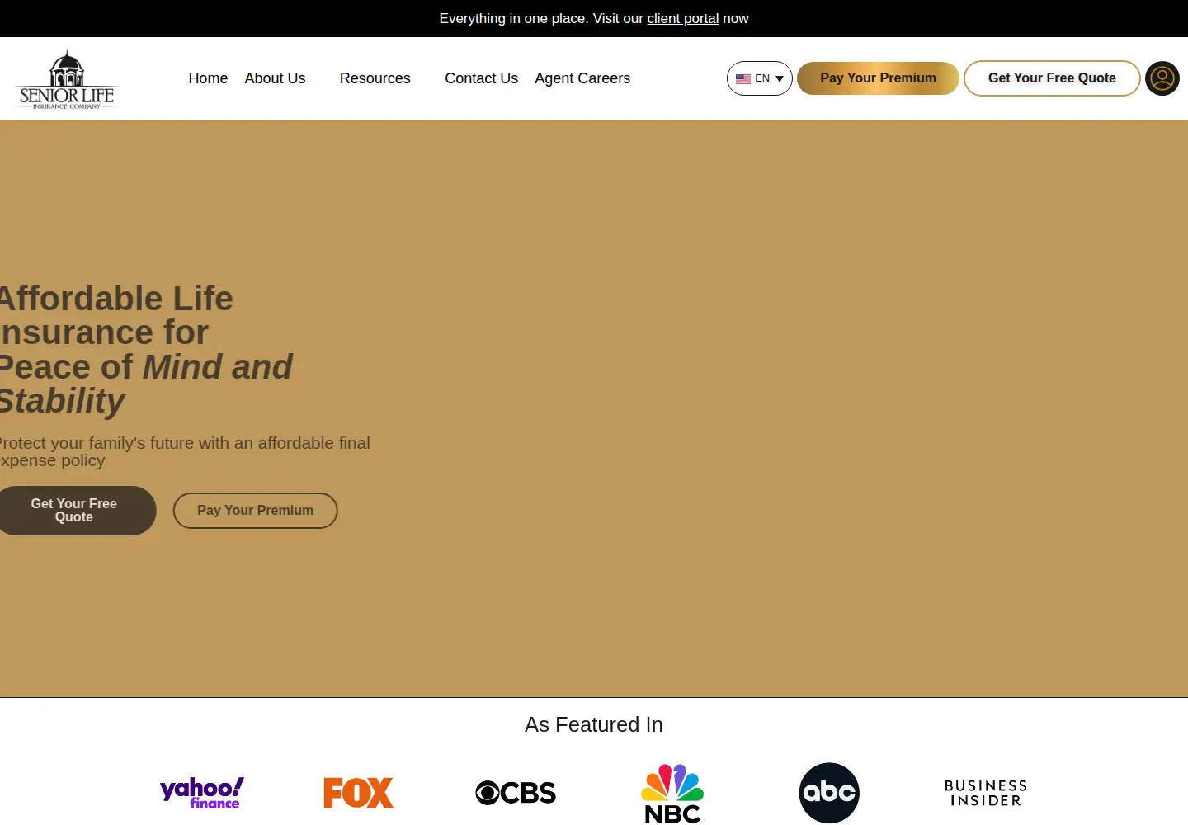Click the Business Insider logo

(x=986, y=793)
